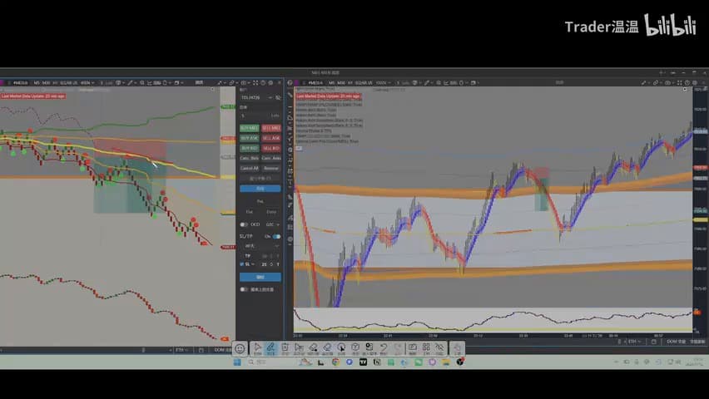Image resolution: width=709 pixels, height=399 pixels.
Task: Select the M30 timeframe in the right chart
Action: pyautogui.click(x=341, y=83)
